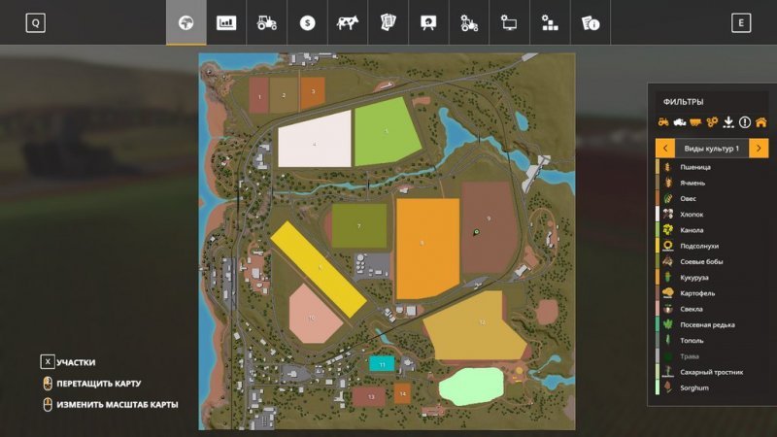
Task: Toggle Соевые бобы crop filter
Action: point(712,261)
